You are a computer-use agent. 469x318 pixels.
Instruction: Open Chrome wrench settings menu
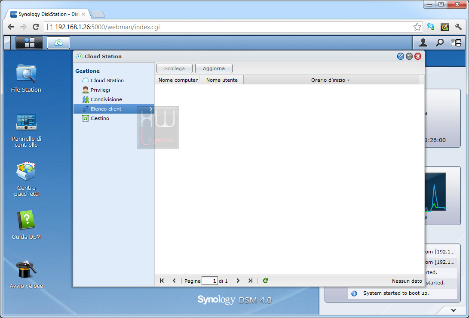tap(458, 27)
